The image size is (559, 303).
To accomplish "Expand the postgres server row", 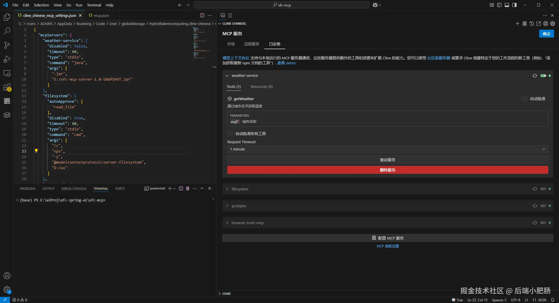I will [x=227, y=206].
